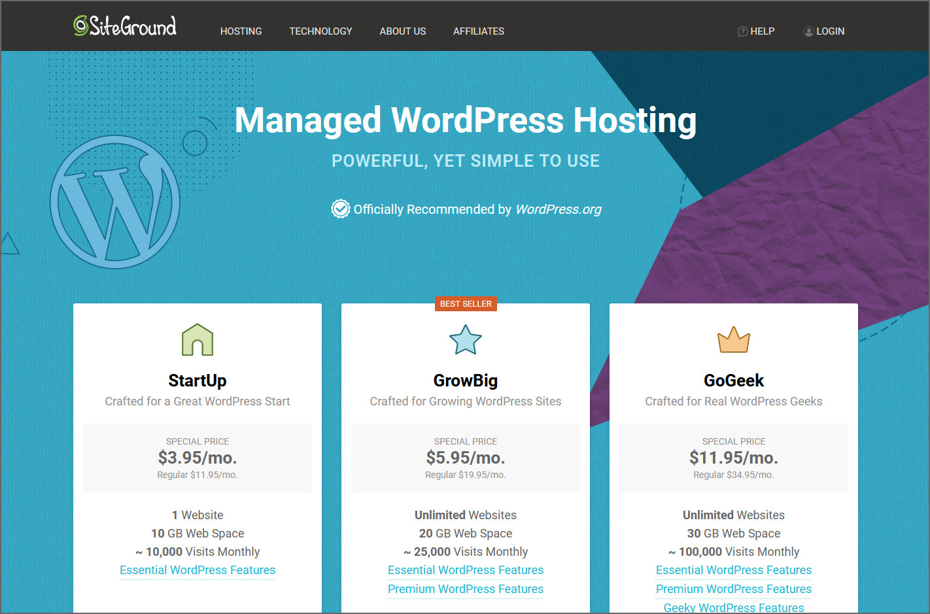View GrowBig Premium WordPress Features link
The image size is (930, 614).
(466, 589)
